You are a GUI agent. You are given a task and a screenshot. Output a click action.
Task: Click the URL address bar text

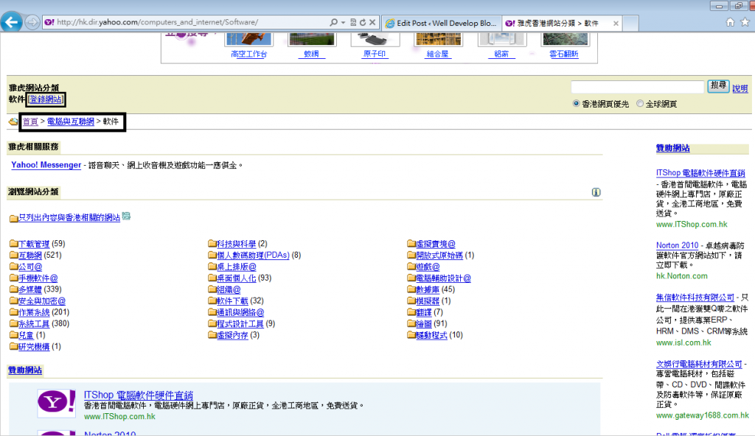pos(158,22)
